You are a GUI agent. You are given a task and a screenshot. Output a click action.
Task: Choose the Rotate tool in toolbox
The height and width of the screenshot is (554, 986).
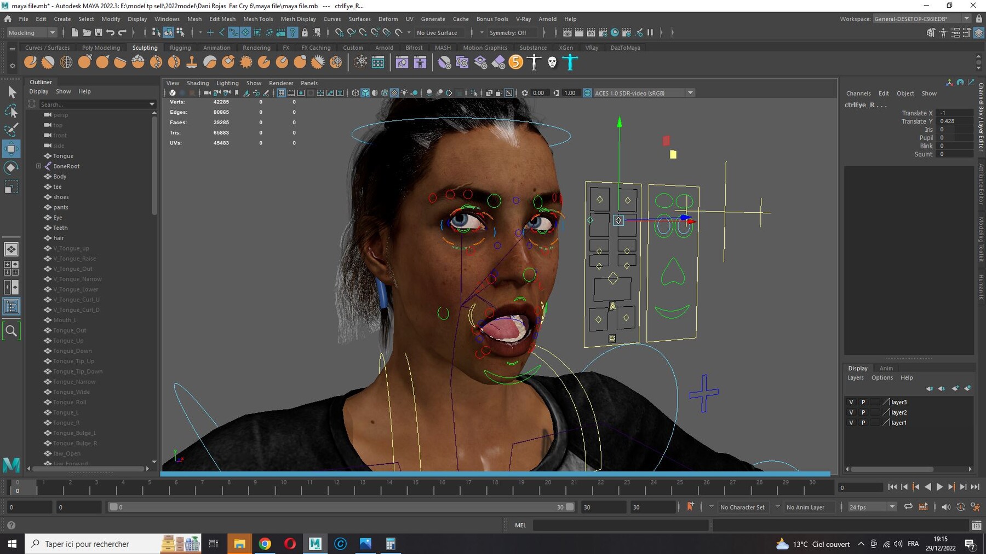pyautogui.click(x=12, y=167)
